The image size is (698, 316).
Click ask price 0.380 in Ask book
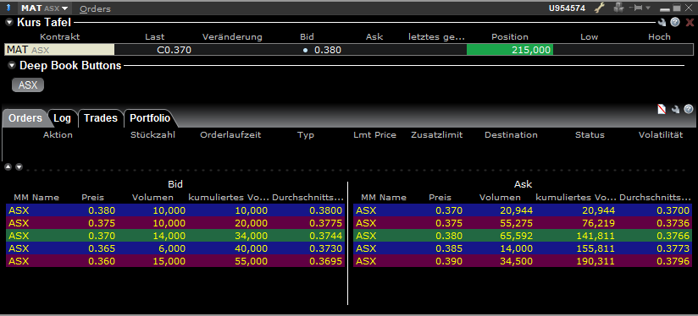pos(449,236)
